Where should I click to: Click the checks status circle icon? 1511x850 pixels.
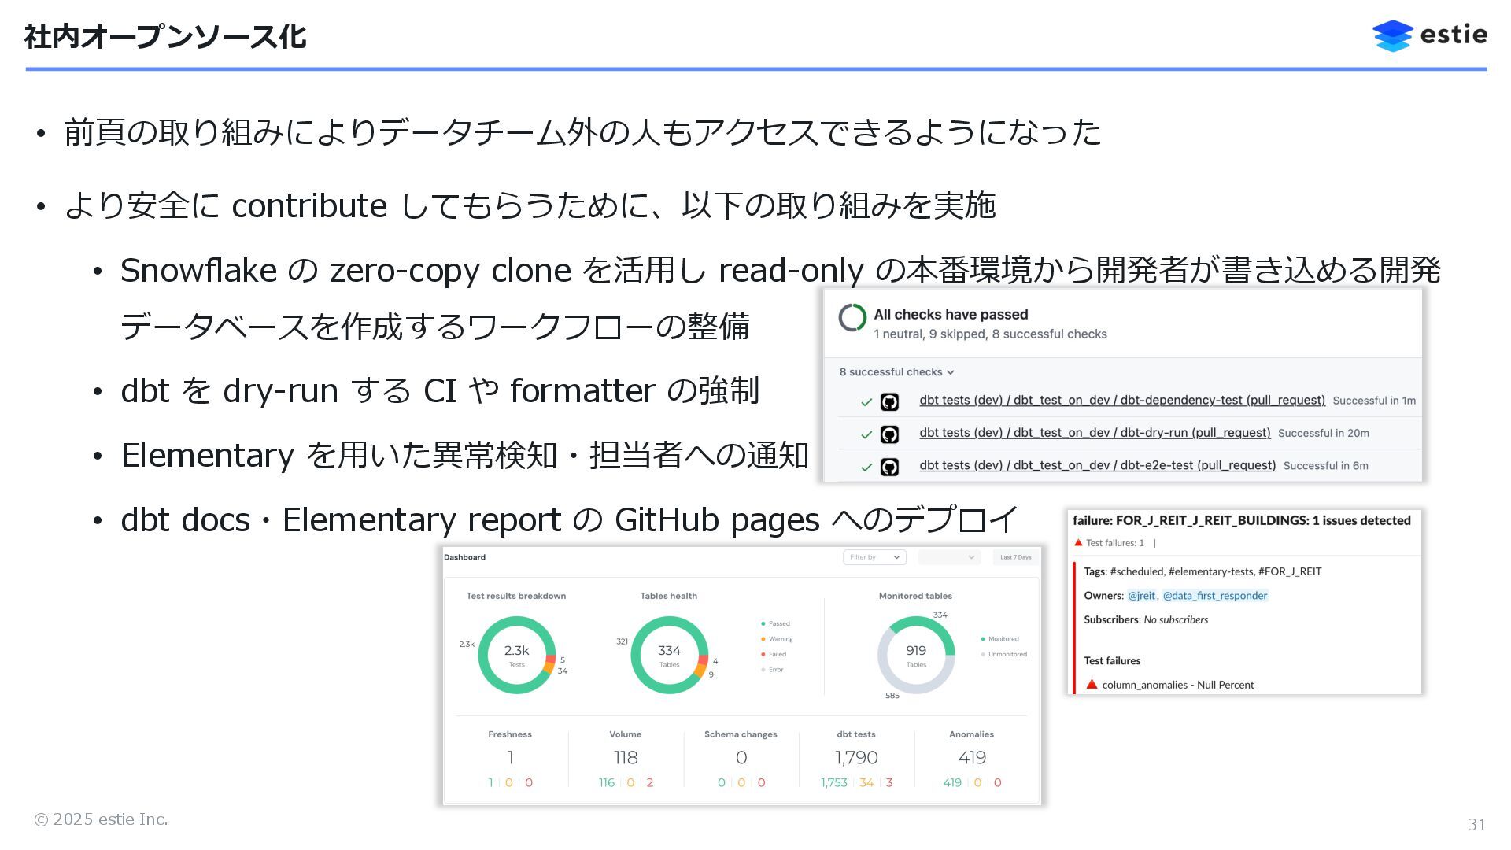(852, 318)
